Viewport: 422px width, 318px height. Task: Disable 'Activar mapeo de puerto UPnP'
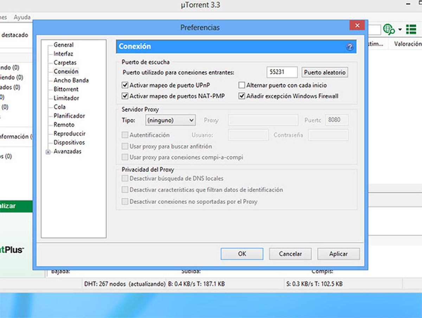pos(126,85)
